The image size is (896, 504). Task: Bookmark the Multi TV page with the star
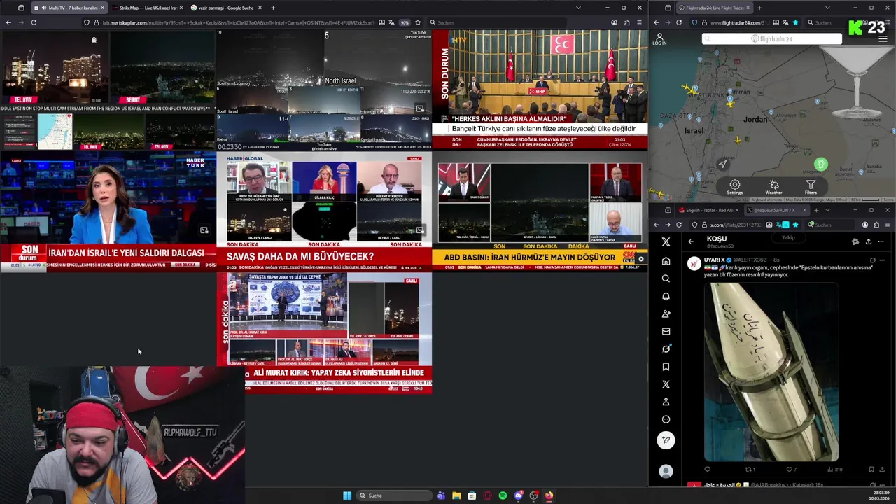pos(418,22)
